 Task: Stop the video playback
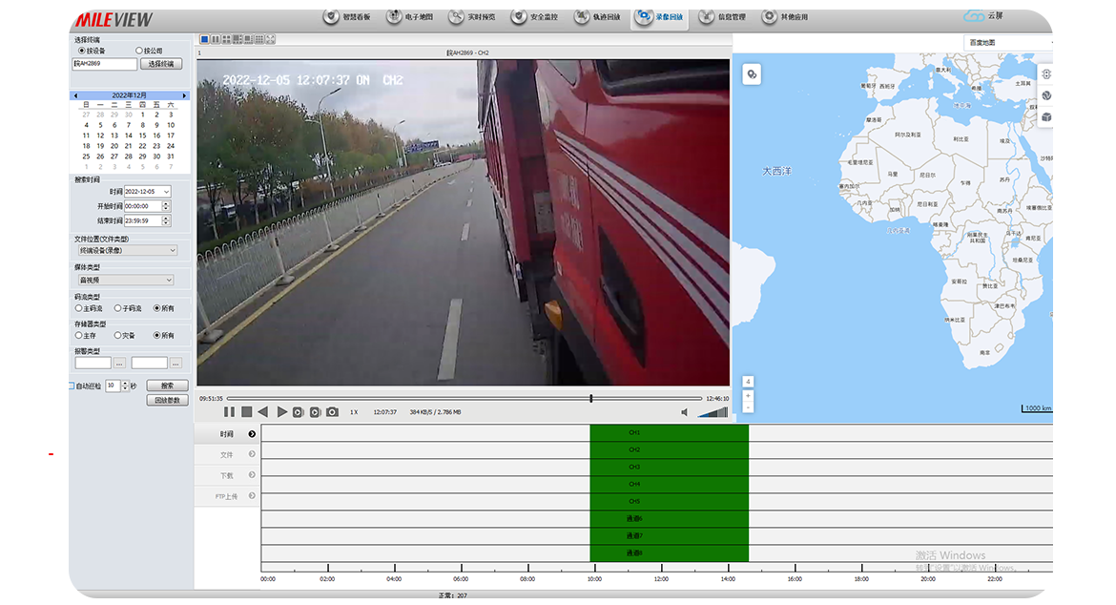246,412
